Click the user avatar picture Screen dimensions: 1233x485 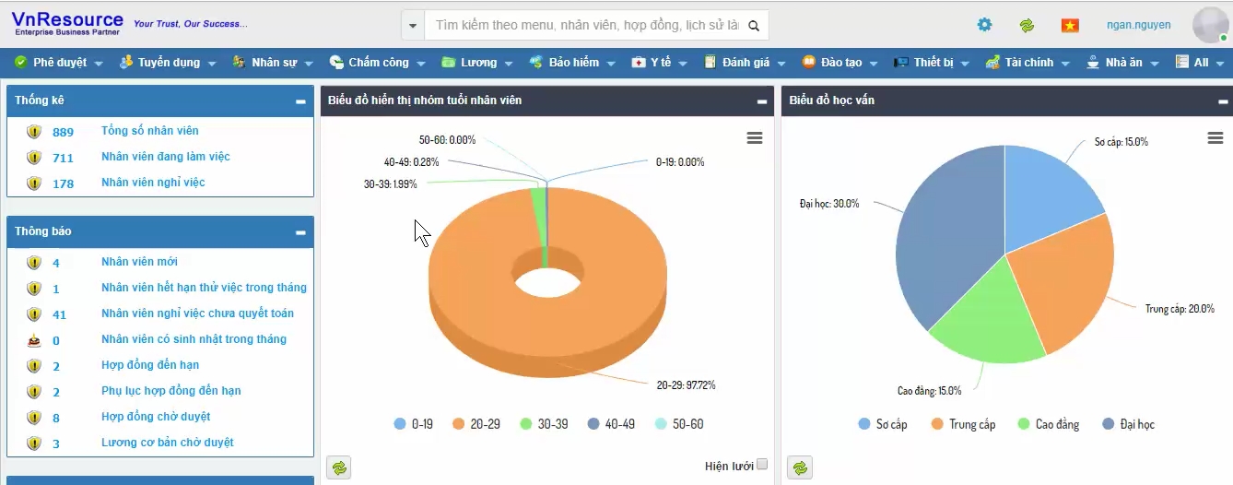point(1209,25)
